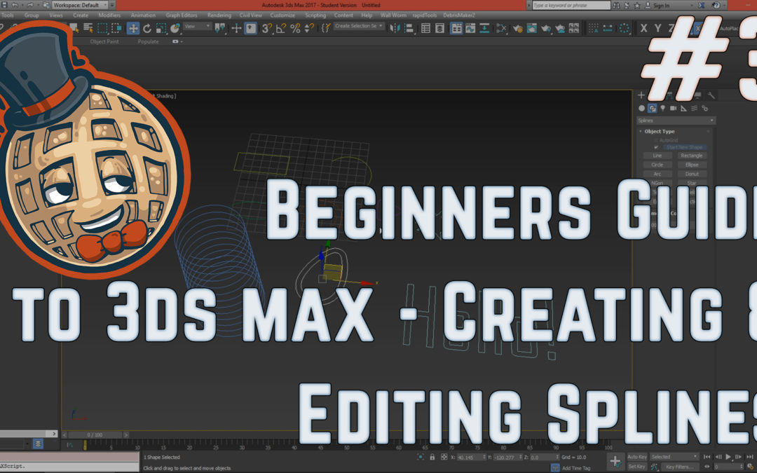Click the Rectangle spline button
The width and height of the screenshot is (757, 473).
click(x=692, y=156)
